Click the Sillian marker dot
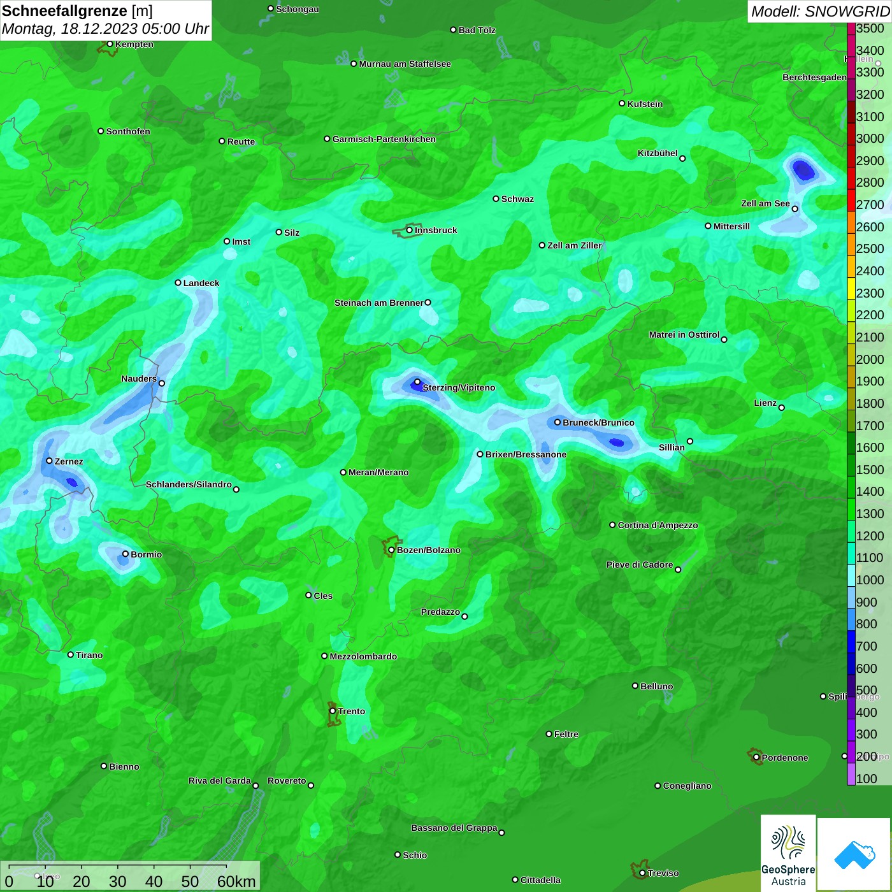 click(x=689, y=441)
